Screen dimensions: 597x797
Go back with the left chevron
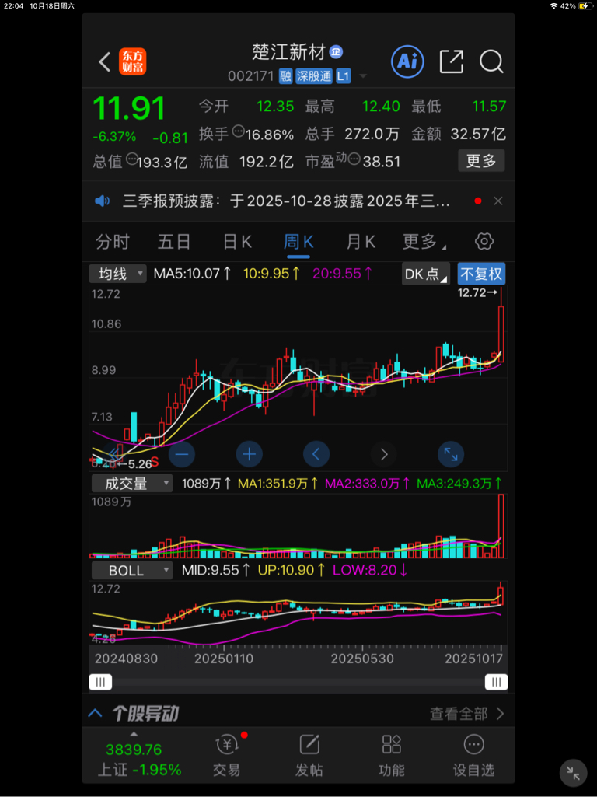(105, 61)
